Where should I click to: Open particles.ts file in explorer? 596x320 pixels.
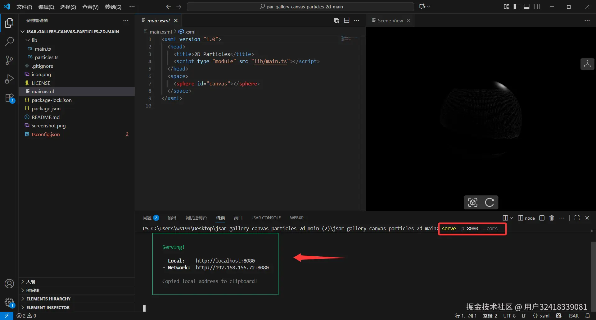(47, 57)
